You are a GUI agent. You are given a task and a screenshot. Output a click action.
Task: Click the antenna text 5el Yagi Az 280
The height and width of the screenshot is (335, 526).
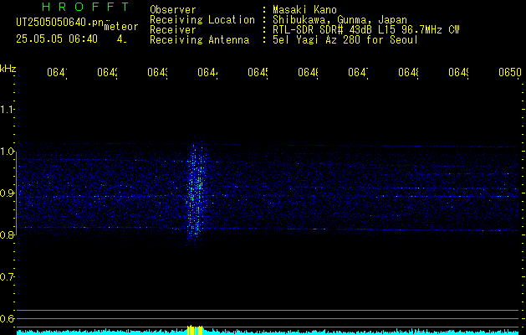point(318,40)
